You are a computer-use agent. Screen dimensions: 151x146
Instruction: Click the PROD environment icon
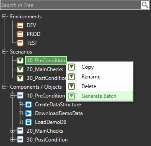[x=20, y=34]
